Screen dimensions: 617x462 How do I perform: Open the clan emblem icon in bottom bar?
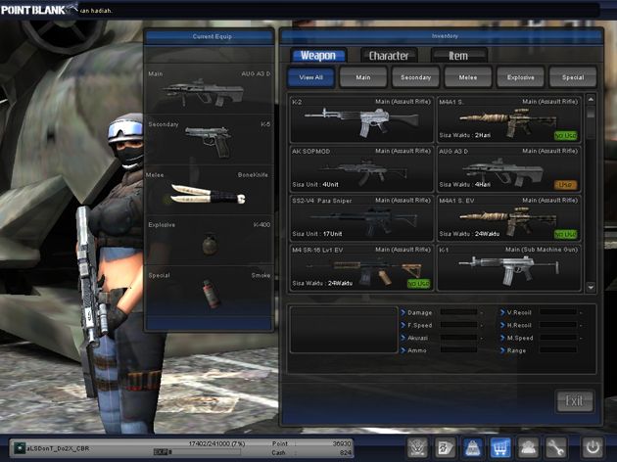(418, 447)
